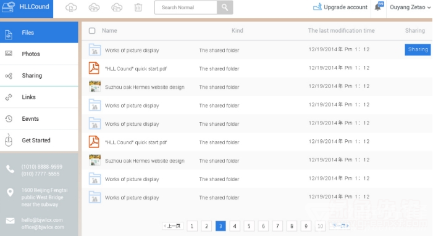Image resolution: width=433 pixels, height=236 pixels.
Task: Click the topmost PDF file icon
Action: (94, 68)
